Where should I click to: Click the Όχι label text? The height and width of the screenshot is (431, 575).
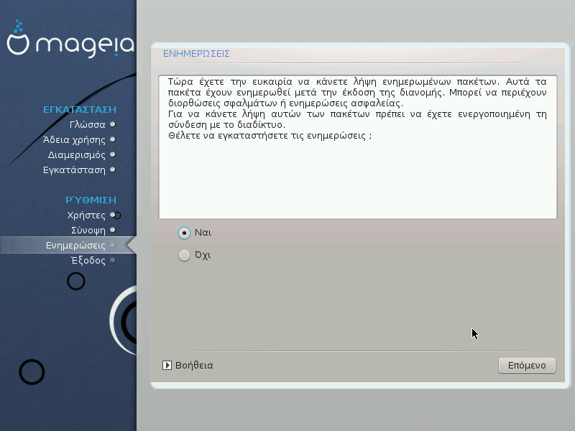[203, 255]
